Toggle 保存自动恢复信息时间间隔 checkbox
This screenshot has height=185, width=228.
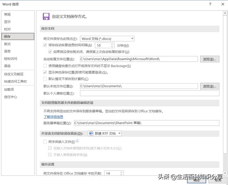point(45,45)
